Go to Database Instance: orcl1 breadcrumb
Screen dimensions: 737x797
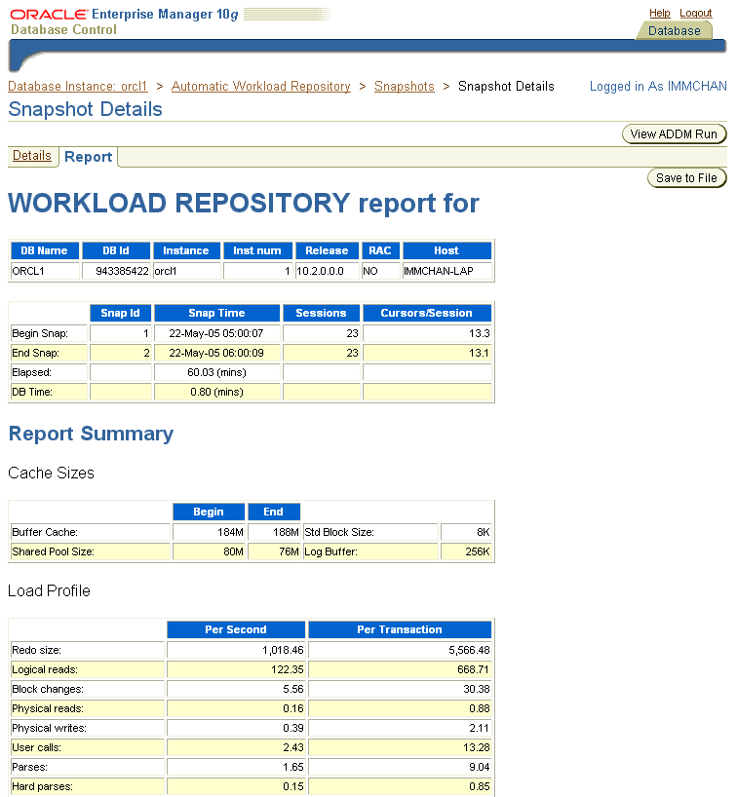[77, 87]
